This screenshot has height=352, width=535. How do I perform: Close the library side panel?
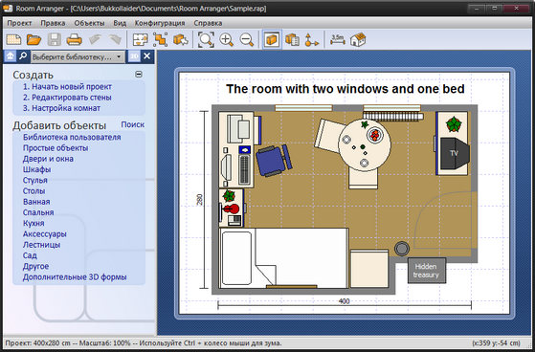coord(147,56)
